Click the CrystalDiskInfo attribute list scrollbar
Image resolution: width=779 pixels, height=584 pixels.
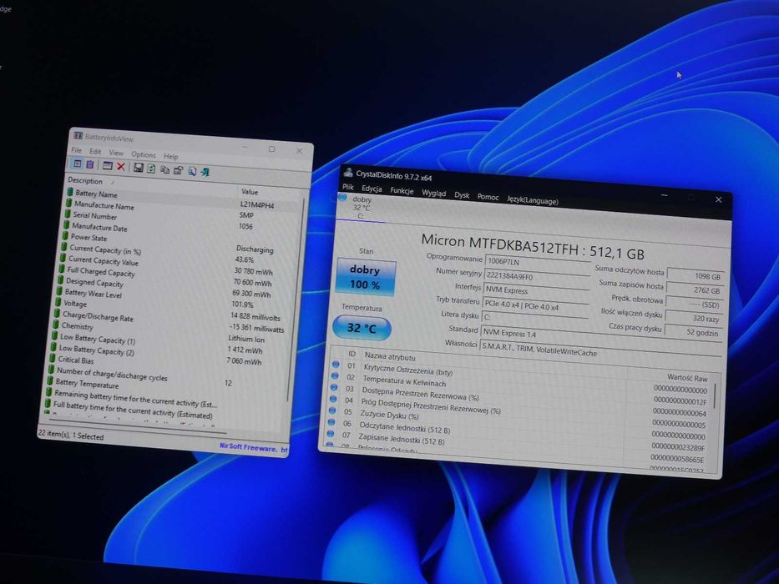pyautogui.click(x=715, y=395)
